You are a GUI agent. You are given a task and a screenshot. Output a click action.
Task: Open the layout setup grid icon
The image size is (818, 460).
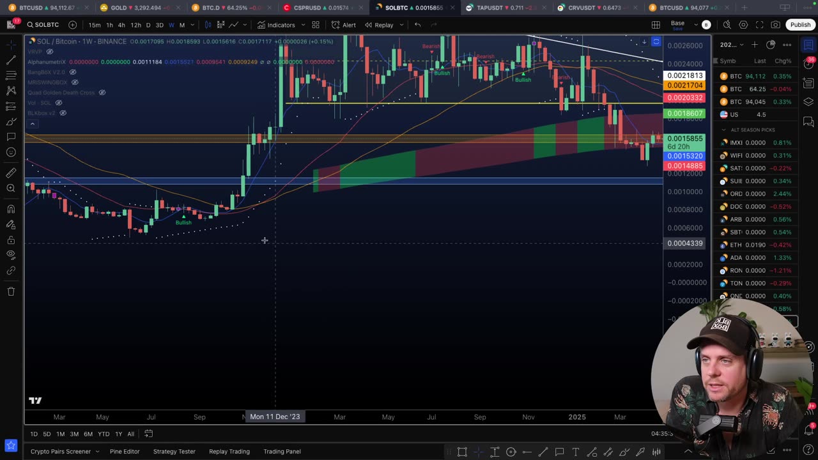[x=656, y=25]
